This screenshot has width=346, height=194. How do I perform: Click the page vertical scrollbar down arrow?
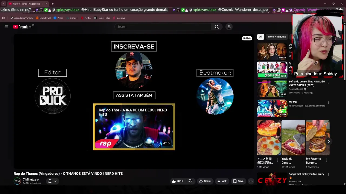click(344, 184)
